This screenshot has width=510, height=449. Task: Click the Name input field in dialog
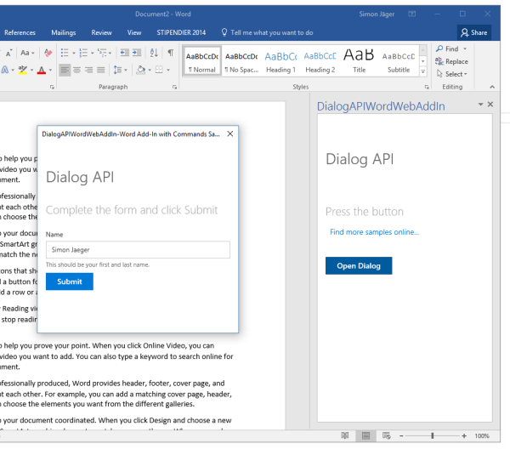click(138, 249)
